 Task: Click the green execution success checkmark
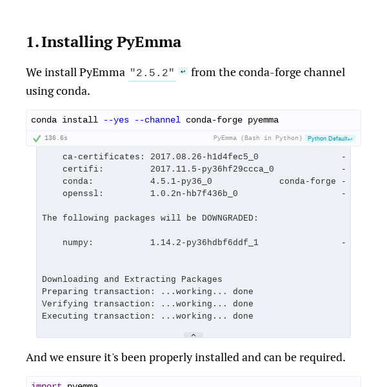click(x=37, y=138)
